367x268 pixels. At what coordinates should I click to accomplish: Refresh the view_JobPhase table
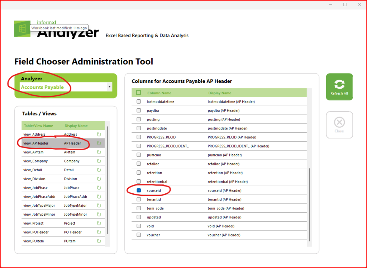tap(99, 188)
